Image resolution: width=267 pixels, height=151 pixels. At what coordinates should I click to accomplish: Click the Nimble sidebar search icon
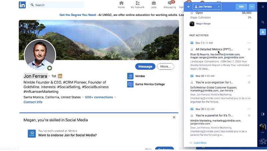click(263, 22)
